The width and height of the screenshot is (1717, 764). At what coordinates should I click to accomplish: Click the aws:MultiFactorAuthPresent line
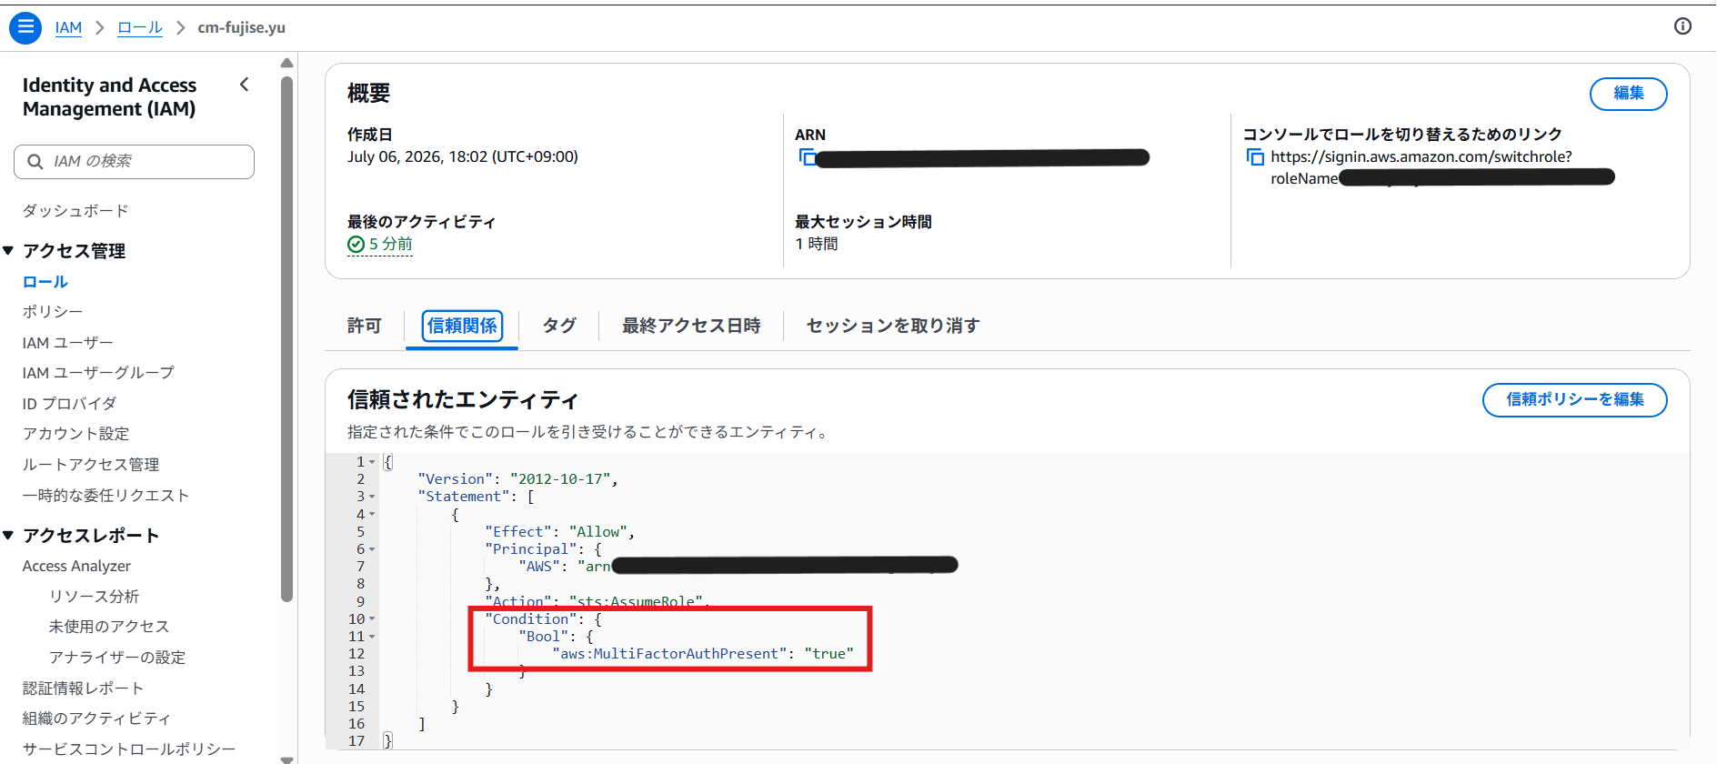tap(703, 654)
